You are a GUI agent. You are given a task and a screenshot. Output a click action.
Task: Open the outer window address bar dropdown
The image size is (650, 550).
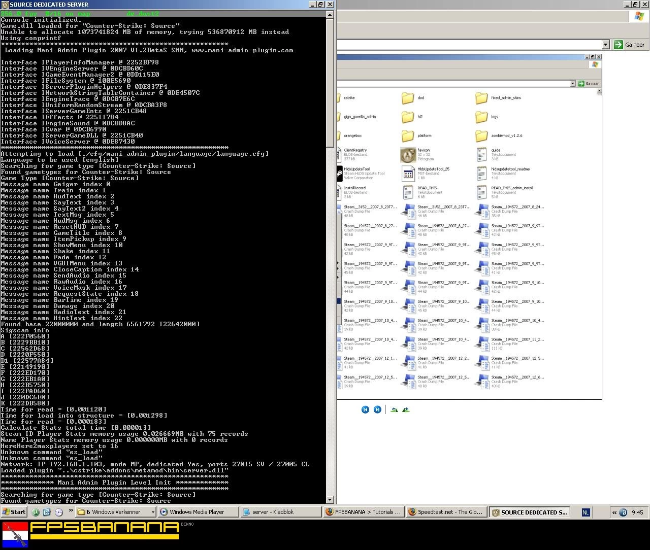tap(605, 45)
